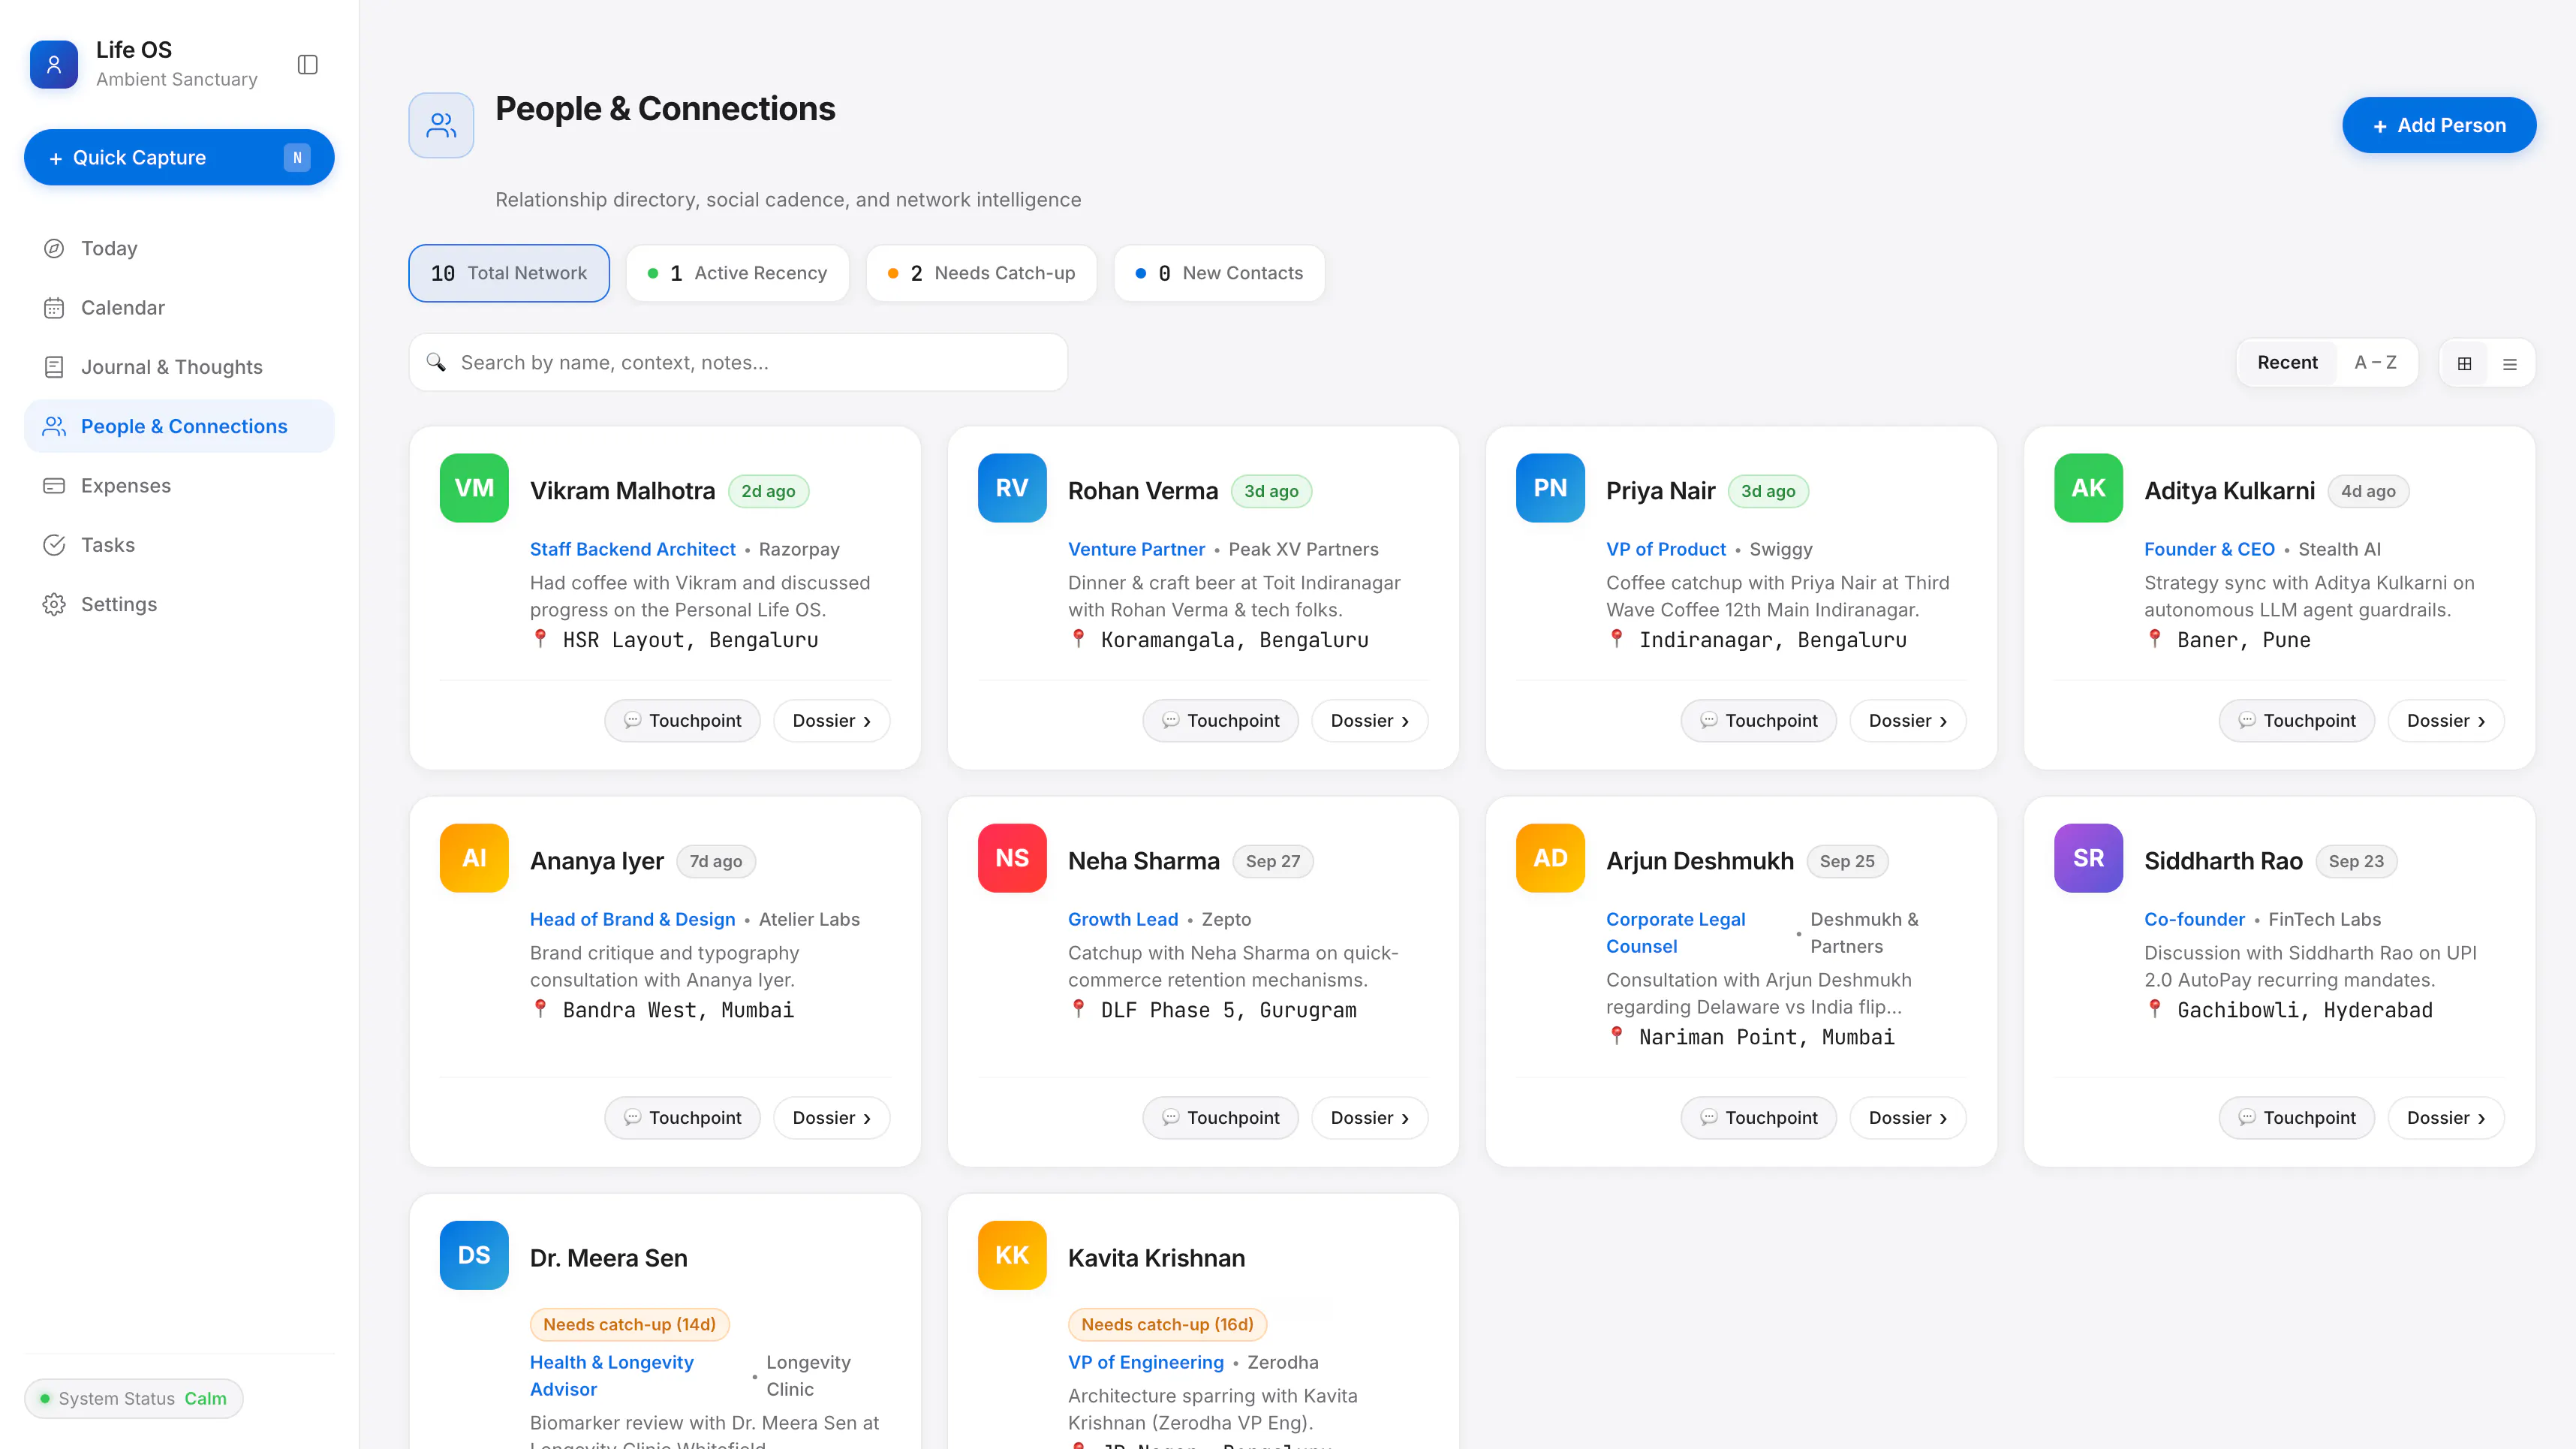Click Siddharth Rao's SR avatar
Screen dimensions: 2576x1449
[x=2088, y=858]
